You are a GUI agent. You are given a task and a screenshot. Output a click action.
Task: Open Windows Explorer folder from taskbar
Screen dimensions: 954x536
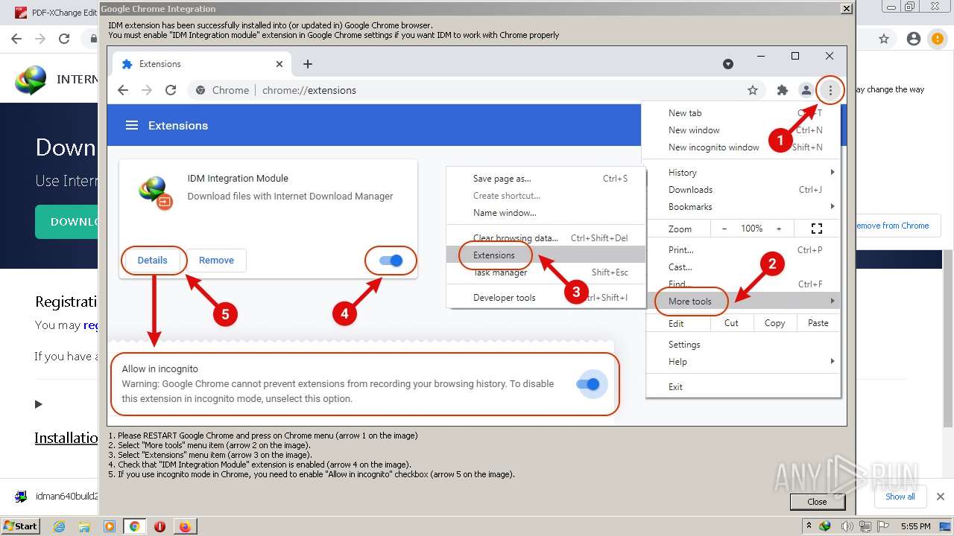(x=84, y=526)
